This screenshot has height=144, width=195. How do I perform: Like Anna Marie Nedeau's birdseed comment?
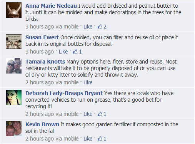click(88, 27)
